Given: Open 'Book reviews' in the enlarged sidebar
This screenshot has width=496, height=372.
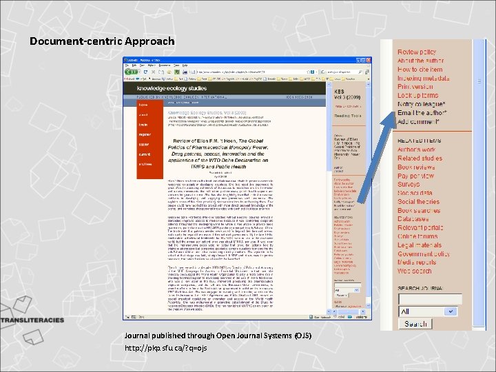Looking at the screenshot, I should [416, 167].
